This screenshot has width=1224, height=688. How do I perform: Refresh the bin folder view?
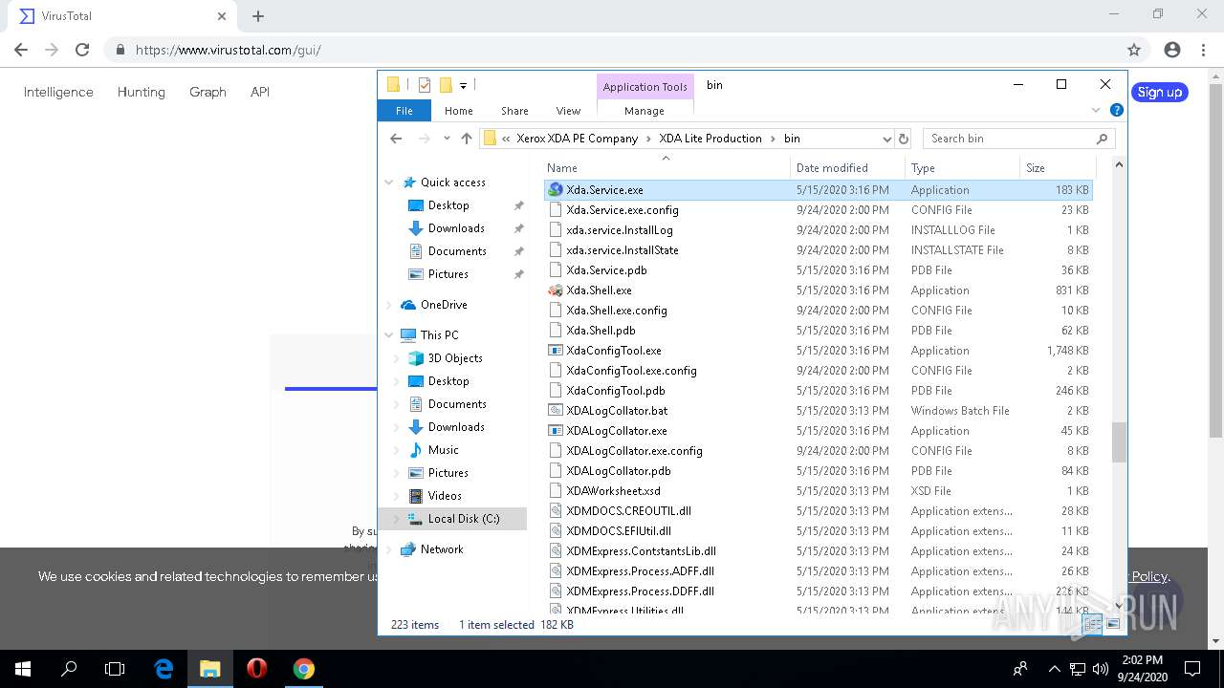click(x=904, y=139)
